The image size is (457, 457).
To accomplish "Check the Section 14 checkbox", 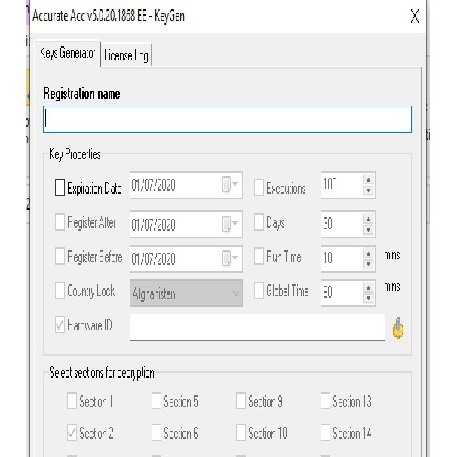I will [325, 432].
